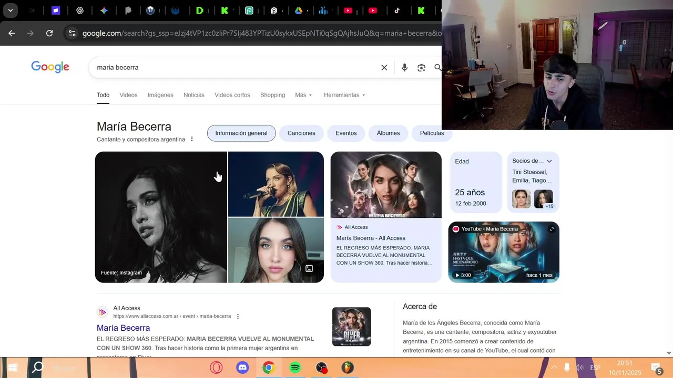
Task: Open the Videos cortos tab
Action: point(232,95)
